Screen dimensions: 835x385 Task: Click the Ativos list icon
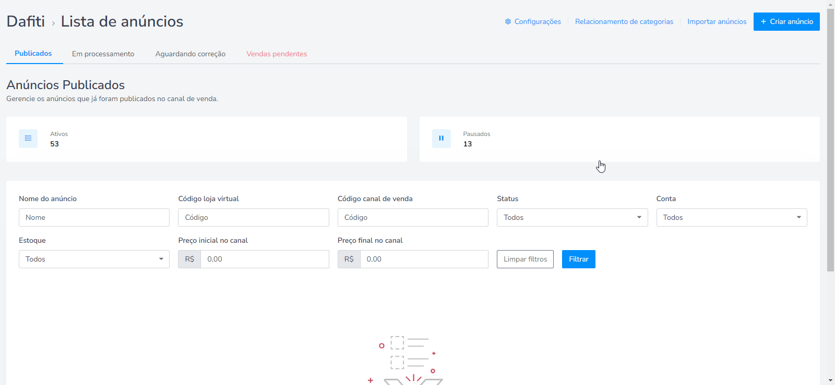point(28,139)
